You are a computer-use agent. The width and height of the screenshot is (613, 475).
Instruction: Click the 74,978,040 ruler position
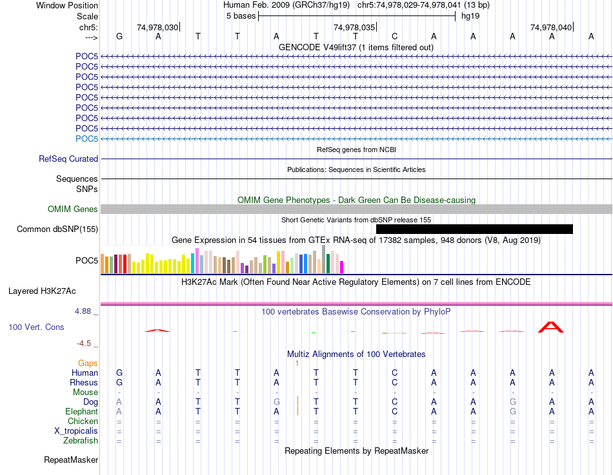pos(551,27)
